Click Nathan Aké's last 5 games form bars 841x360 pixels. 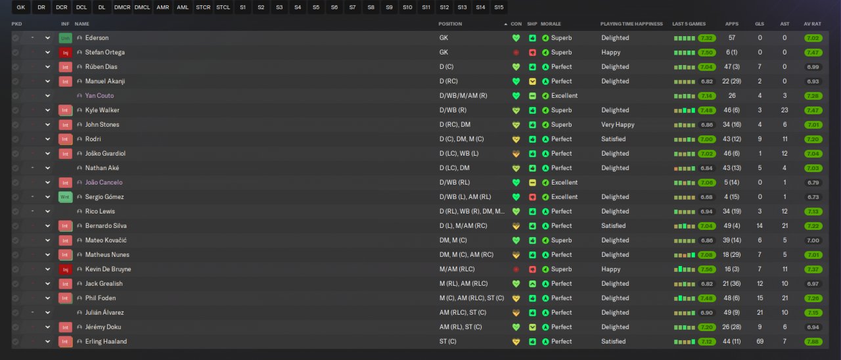click(x=684, y=168)
